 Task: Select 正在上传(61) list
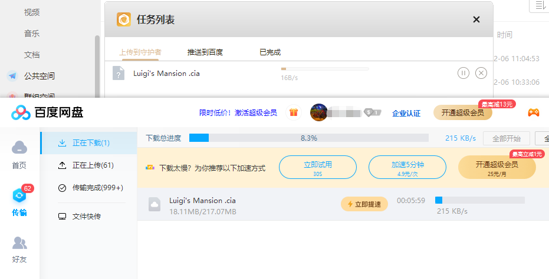coord(89,165)
